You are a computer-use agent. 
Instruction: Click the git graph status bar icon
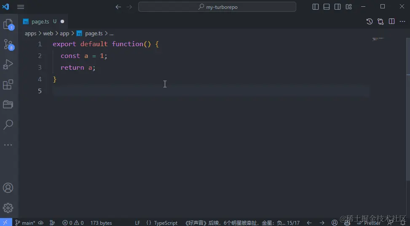click(52, 223)
